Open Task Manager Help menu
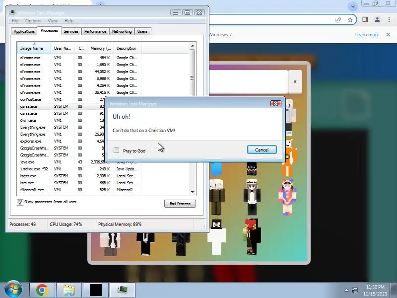 69,21
